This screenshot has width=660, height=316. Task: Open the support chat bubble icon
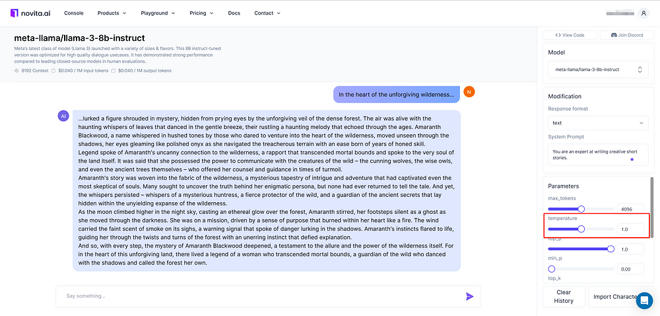coord(644,300)
